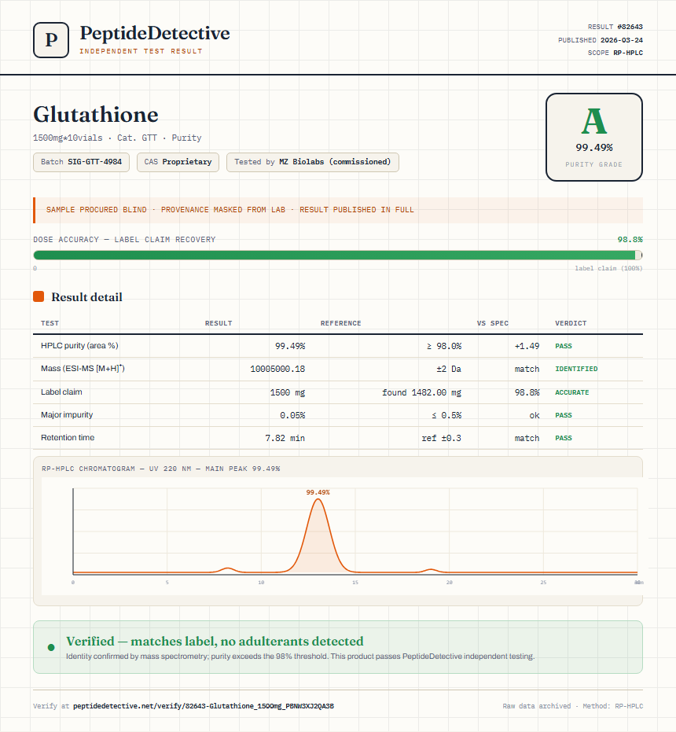The height and width of the screenshot is (732, 676).
Task: Select the HPLC purity (area %) row label
Action: click(79, 345)
